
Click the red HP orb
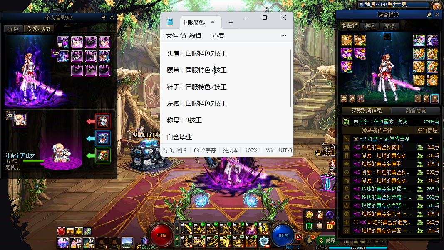click(x=161, y=235)
